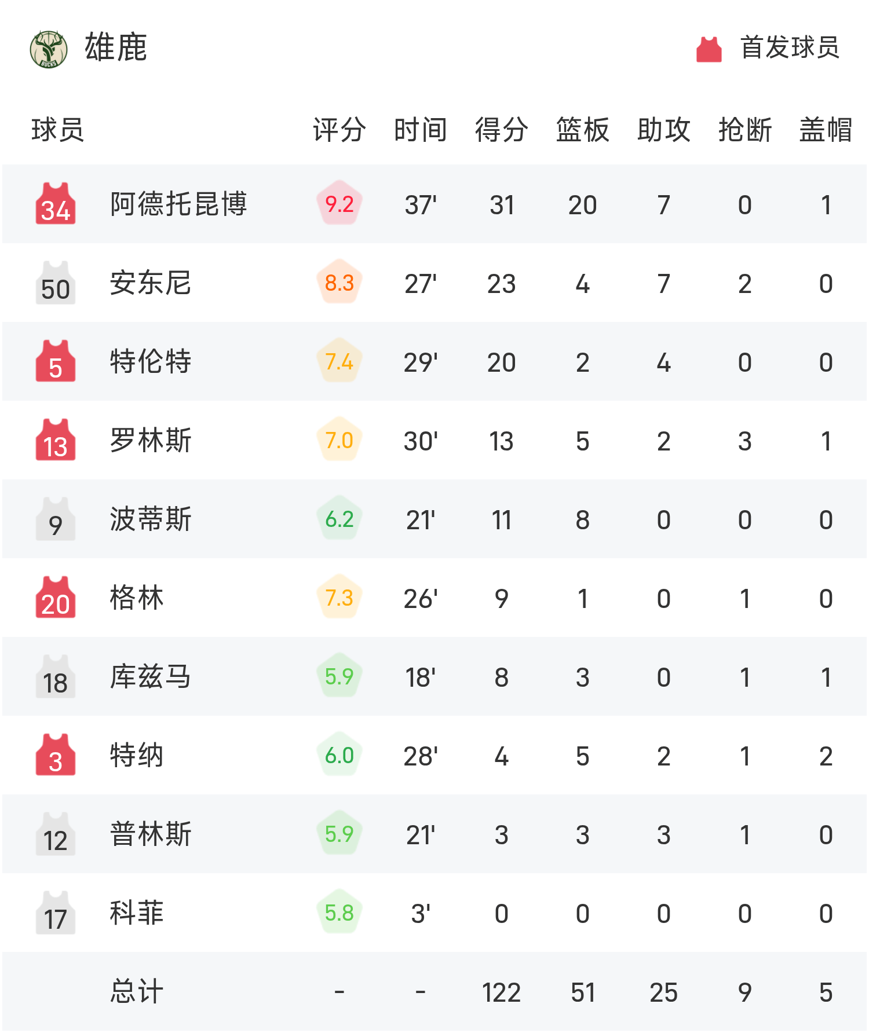Click jersey number 34 icon

(56, 204)
